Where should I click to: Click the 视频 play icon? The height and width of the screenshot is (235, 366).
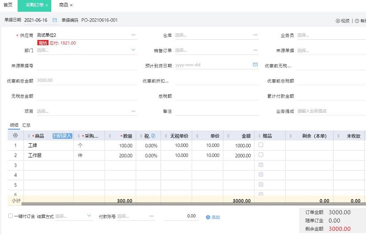pos(338,21)
